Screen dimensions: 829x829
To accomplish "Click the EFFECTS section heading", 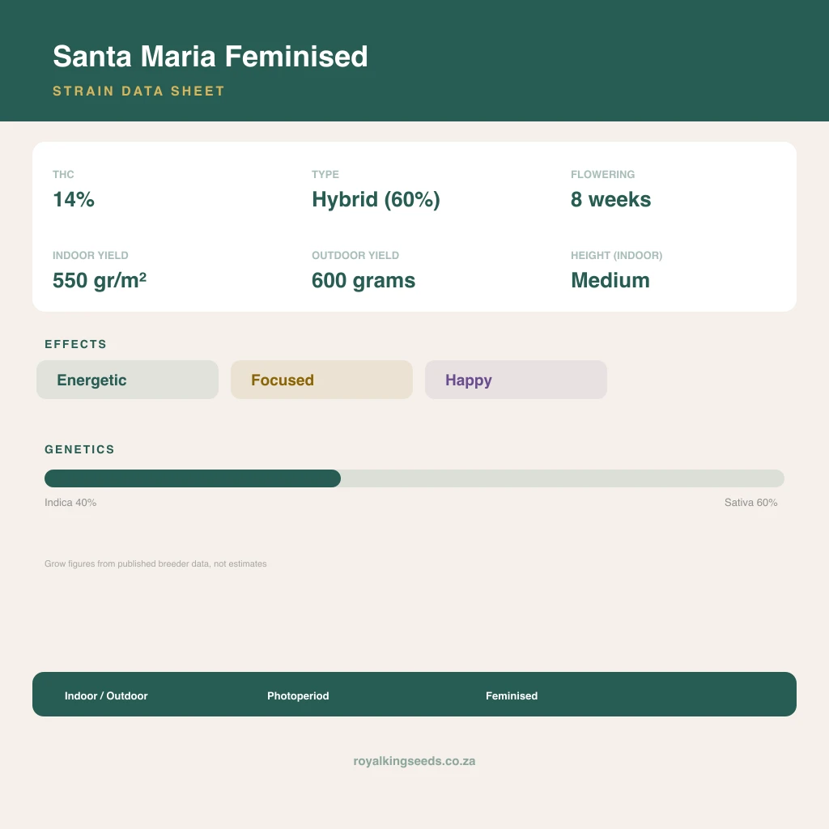I will click(x=75, y=344).
